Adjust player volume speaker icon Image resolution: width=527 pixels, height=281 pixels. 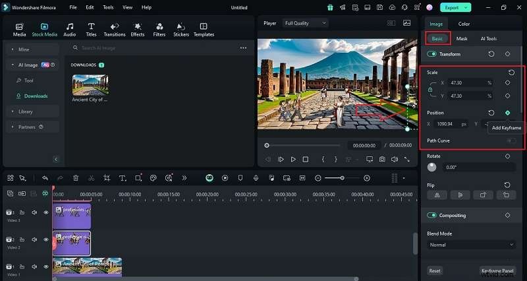(395, 159)
